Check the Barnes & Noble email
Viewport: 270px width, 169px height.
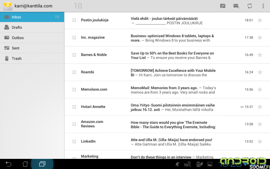point(74,55)
